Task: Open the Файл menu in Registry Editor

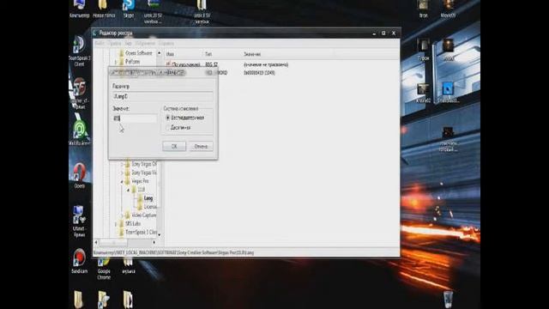Action: (x=100, y=44)
